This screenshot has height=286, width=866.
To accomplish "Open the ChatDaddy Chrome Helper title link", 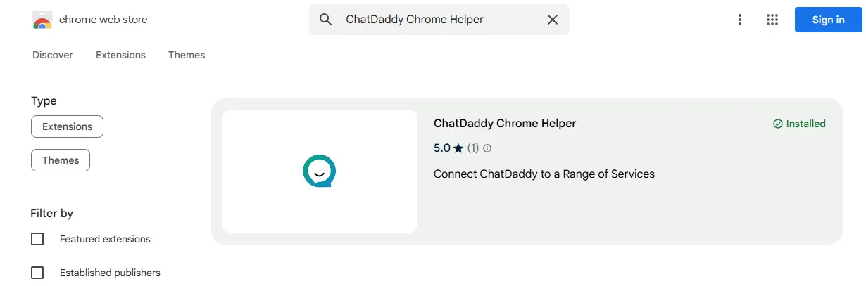I will [x=505, y=124].
